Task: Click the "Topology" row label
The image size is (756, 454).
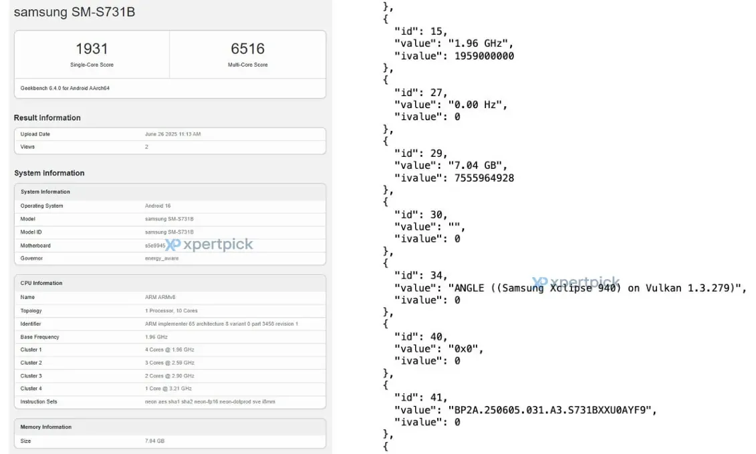Action: 31,310
